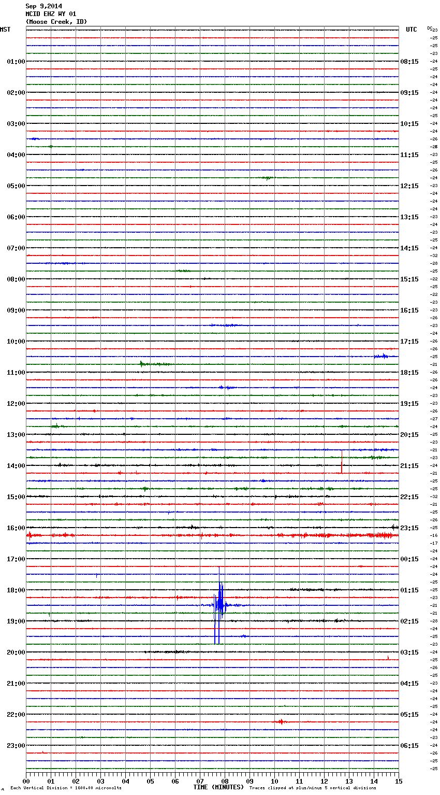The image size is (440, 795).
Task: Select the 16:00 MST hour label
Action: [16, 528]
